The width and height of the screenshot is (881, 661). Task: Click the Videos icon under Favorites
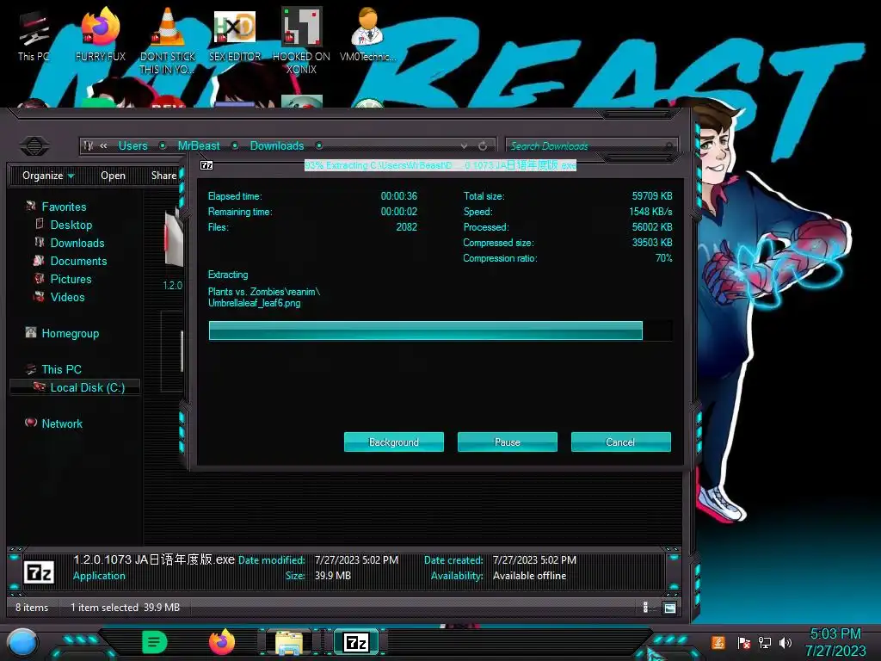tap(40, 297)
